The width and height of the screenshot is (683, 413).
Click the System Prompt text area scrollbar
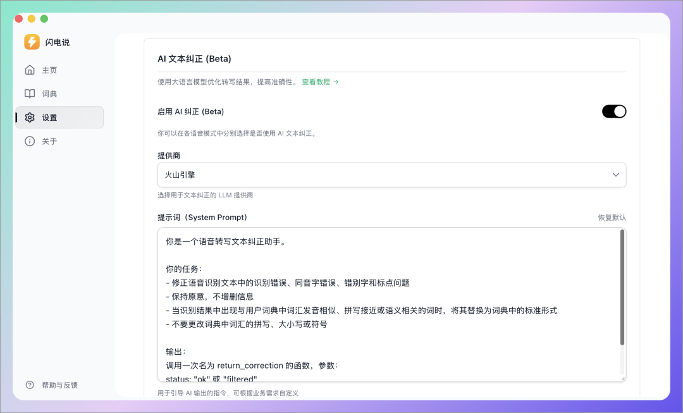[x=622, y=288]
